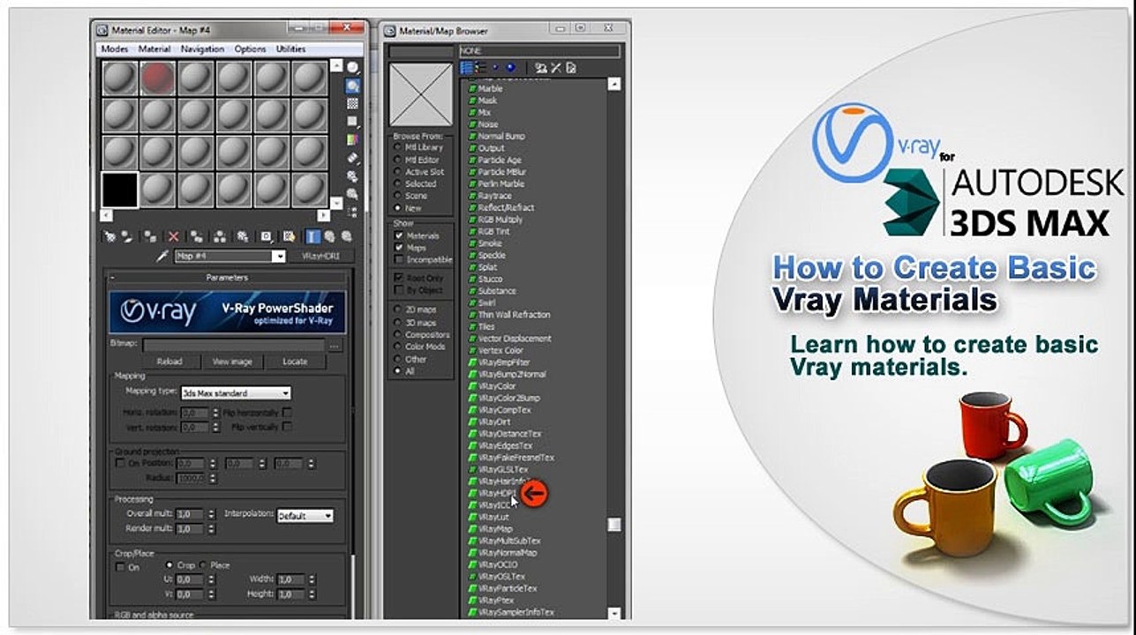Enable the Crop/Place On checkbox
Screen dimensions: 1136x635
(121, 567)
